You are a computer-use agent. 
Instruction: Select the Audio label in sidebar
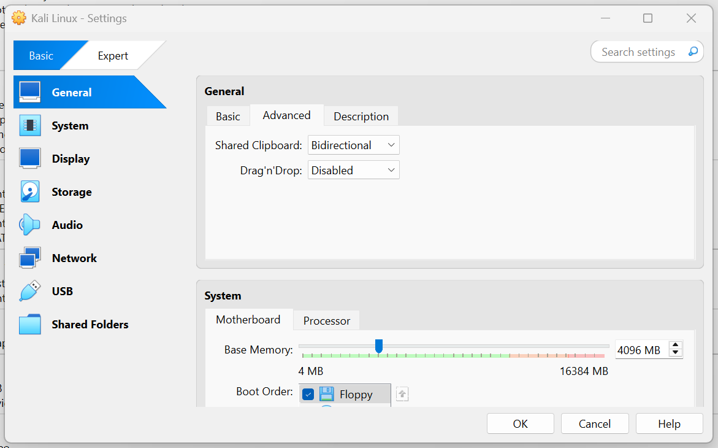point(67,225)
